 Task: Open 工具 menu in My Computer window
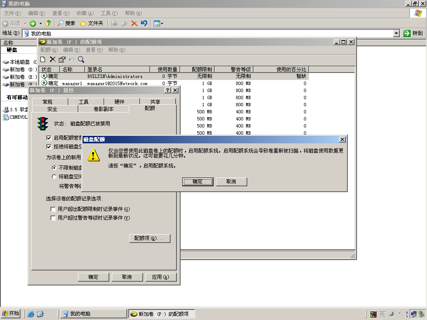click(x=109, y=13)
